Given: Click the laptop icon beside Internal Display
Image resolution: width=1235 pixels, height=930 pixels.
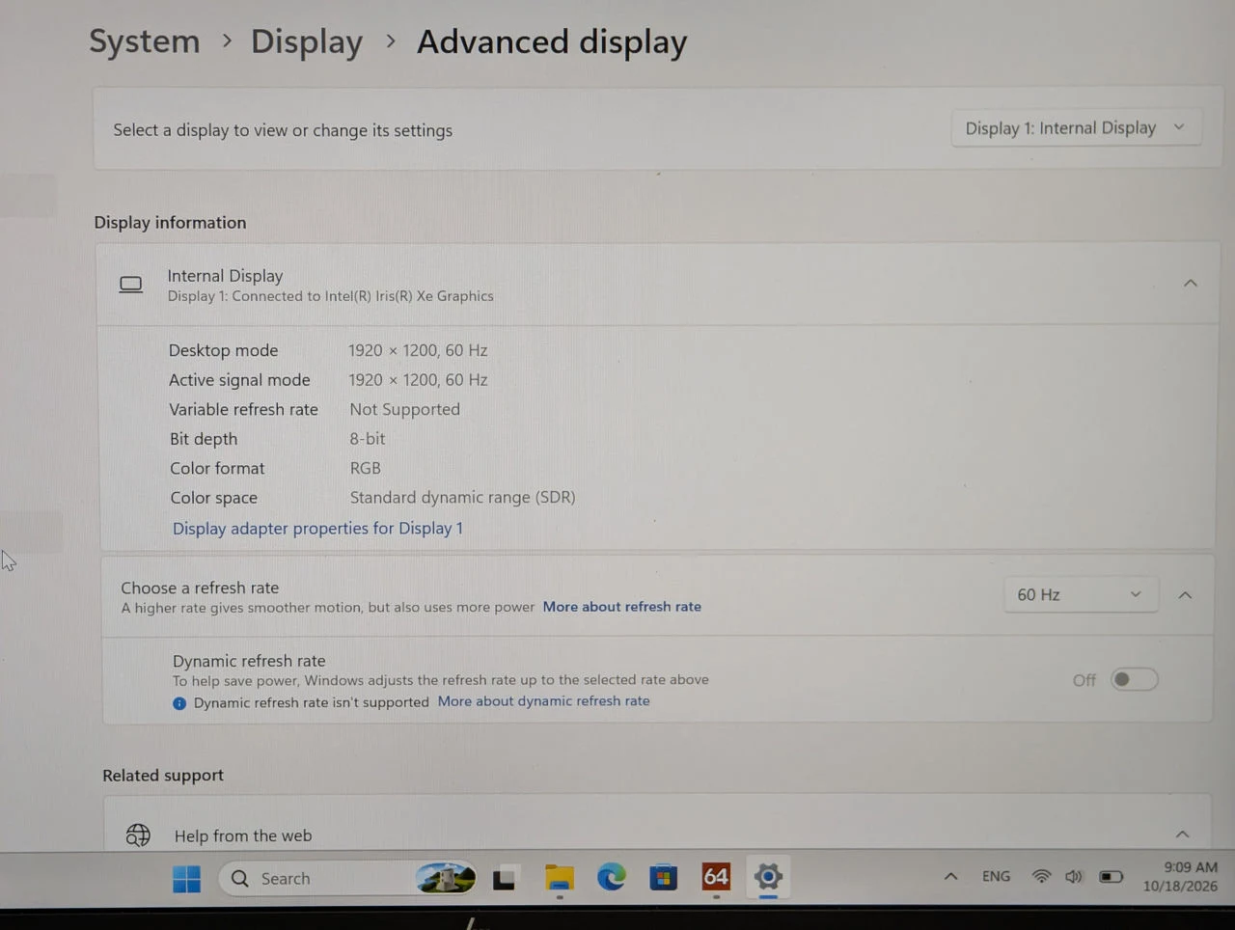Looking at the screenshot, I should [130, 285].
